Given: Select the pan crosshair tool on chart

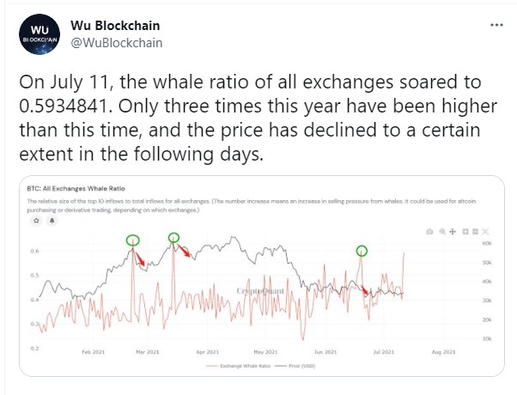Looking at the screenshot, I should point(453,232).
